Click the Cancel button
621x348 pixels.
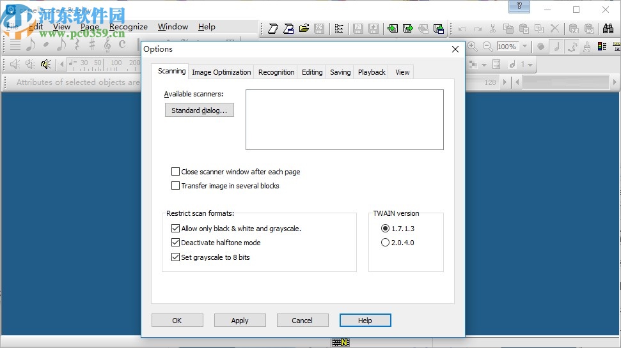point(302,321)
